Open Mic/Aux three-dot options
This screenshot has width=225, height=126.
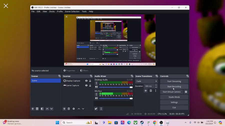[96, 94]
